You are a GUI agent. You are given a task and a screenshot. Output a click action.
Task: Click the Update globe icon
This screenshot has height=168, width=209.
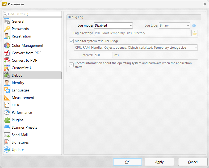(7, 150)
